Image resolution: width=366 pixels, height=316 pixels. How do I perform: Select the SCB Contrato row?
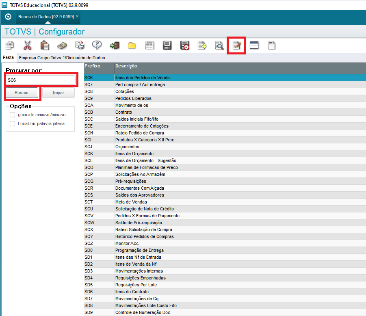[x=225, y=112]
